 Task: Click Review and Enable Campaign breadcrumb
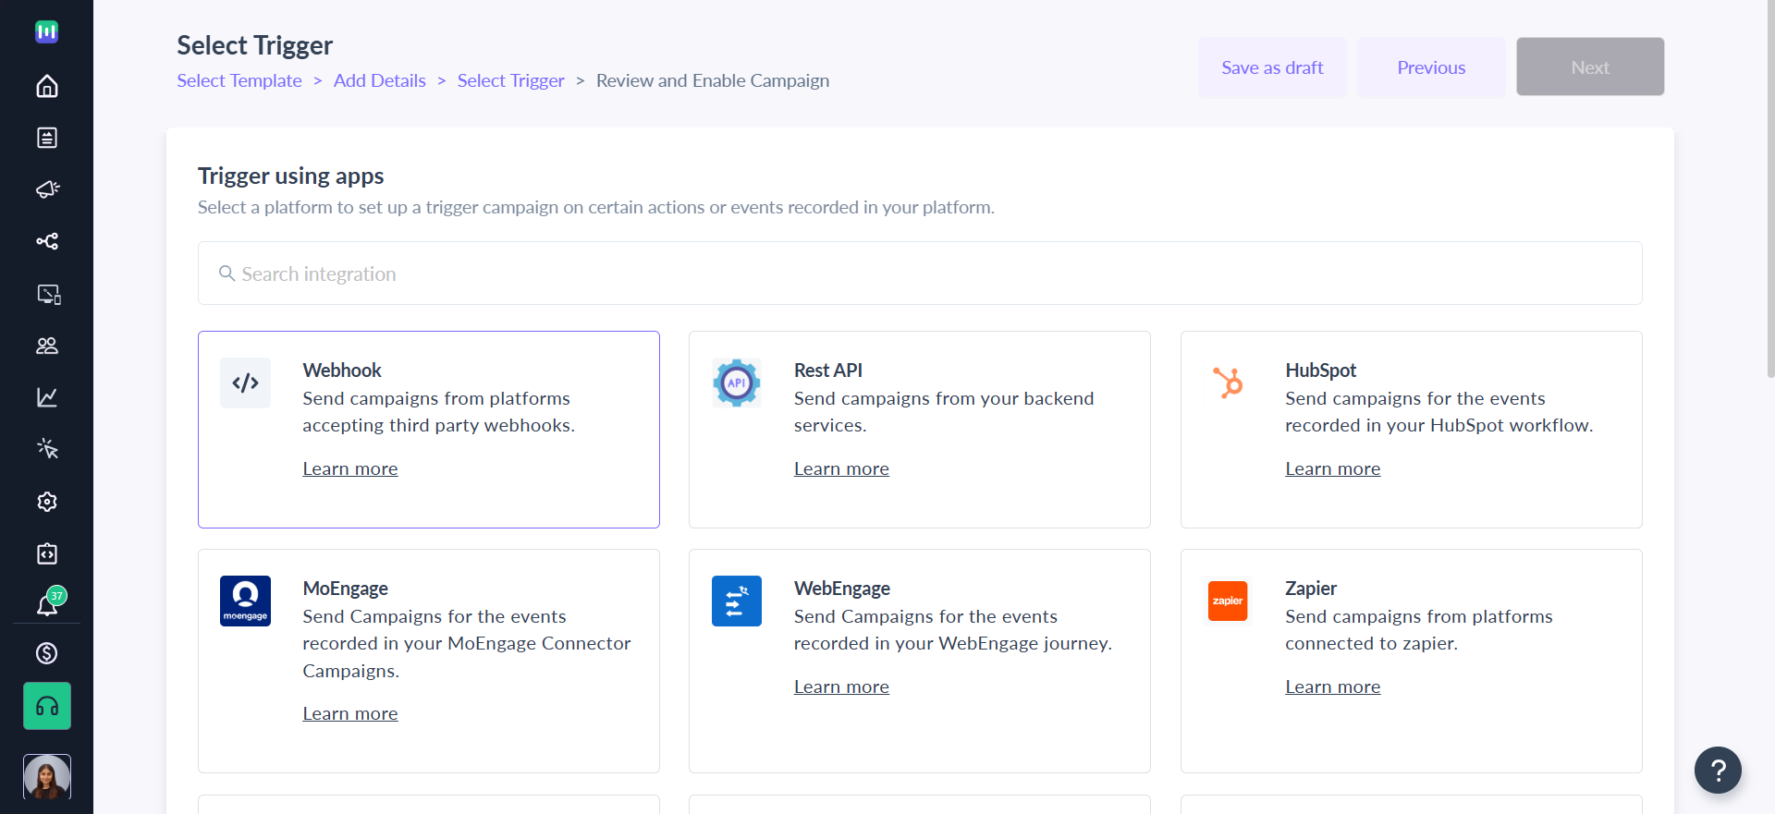713,80
